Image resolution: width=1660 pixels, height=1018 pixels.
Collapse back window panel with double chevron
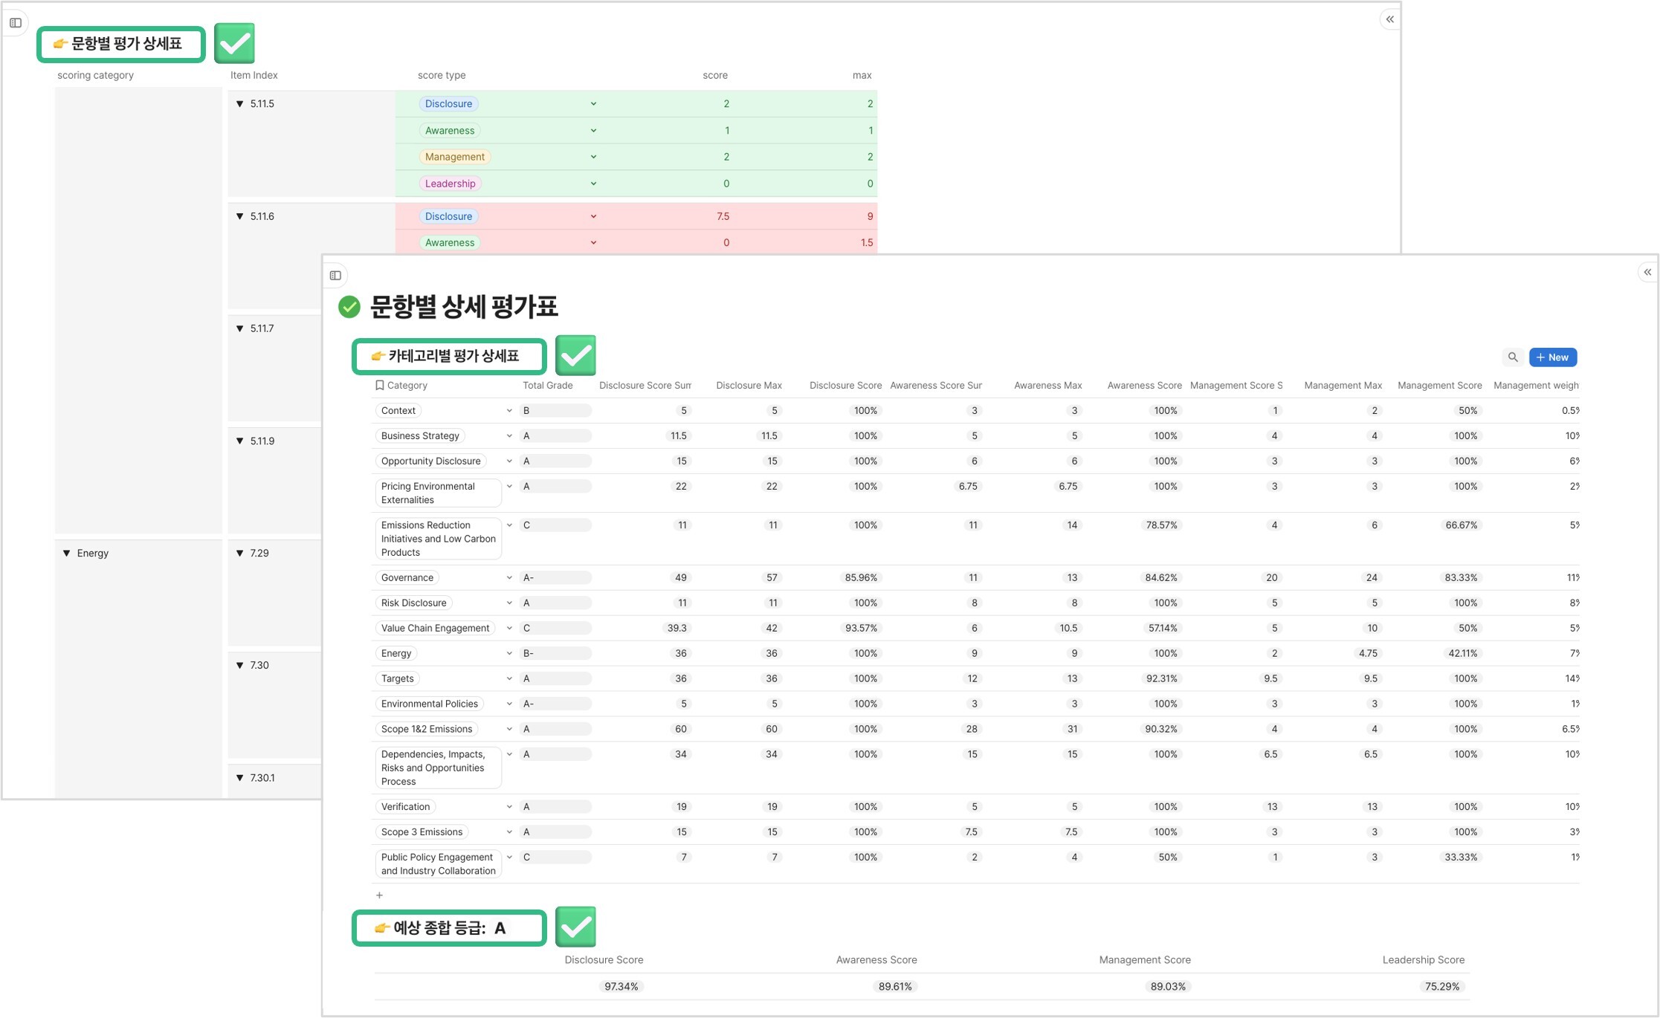pyautogui.click(x=1389, y=19)
